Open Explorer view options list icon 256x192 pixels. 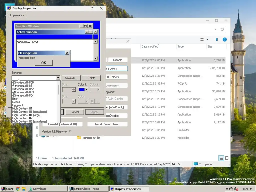point(202,39)
